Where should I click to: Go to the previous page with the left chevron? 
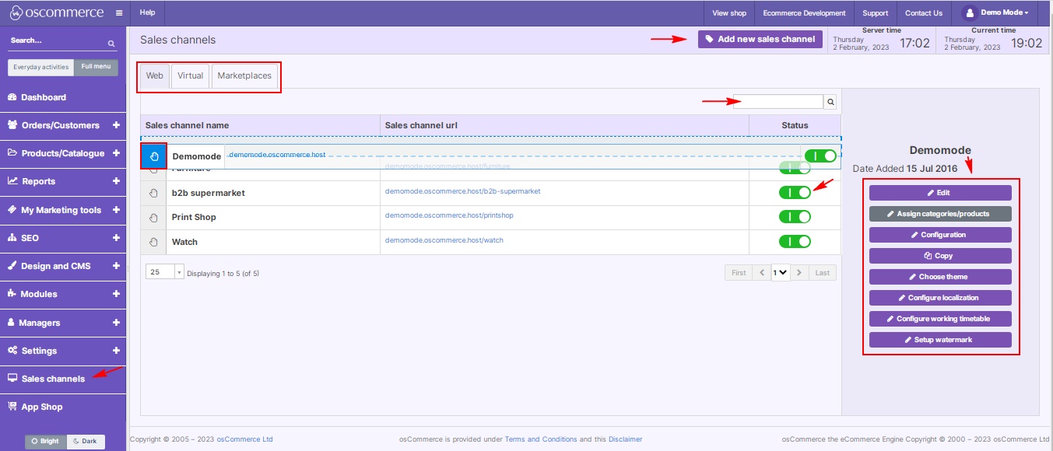coord(762,273)
